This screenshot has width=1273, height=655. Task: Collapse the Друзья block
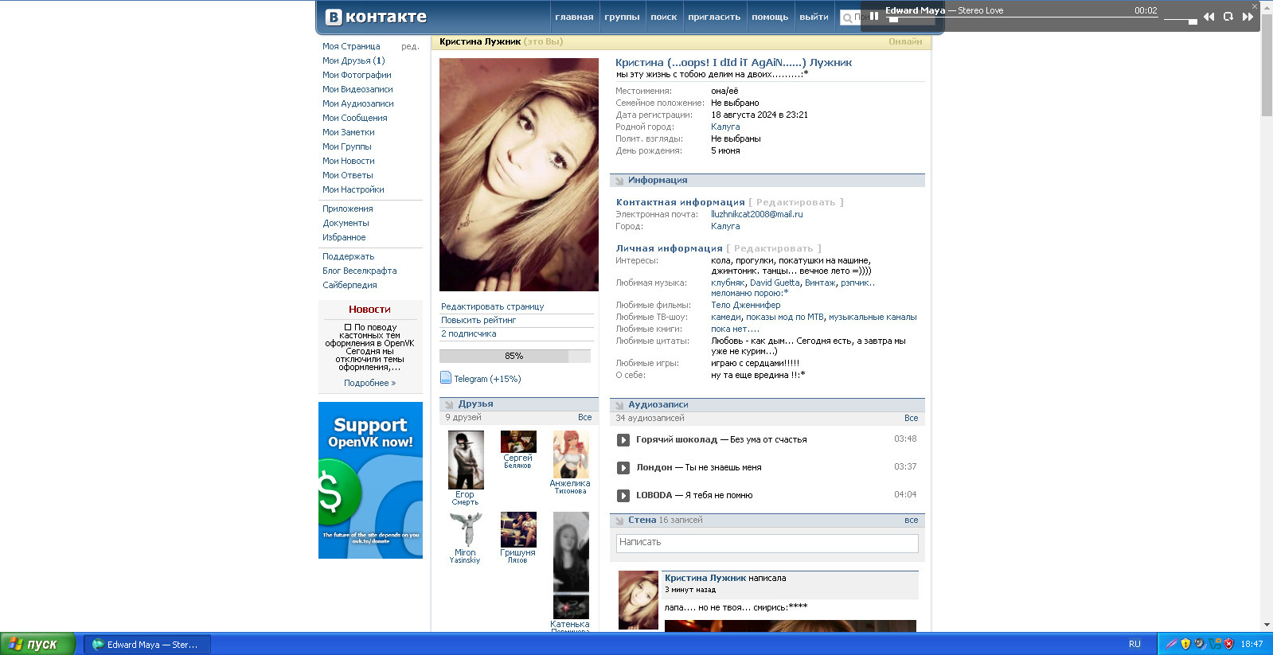pos(449,404)
